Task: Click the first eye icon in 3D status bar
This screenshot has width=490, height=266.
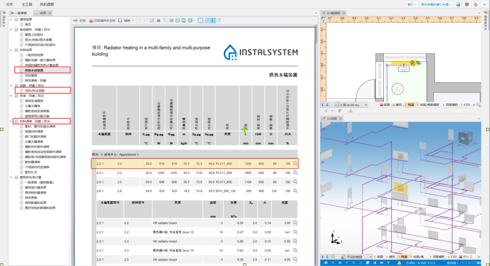Action: (326, 263)
